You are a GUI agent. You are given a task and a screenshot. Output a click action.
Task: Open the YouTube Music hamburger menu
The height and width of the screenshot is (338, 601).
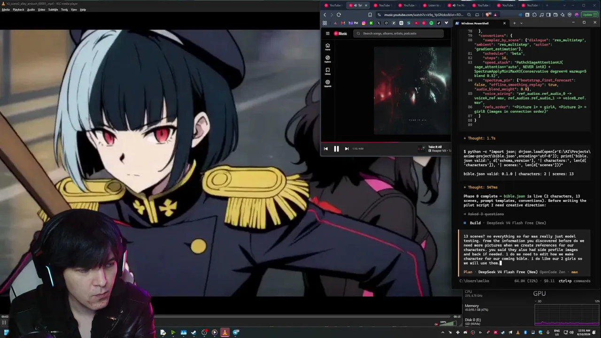[x=328, y=33]
